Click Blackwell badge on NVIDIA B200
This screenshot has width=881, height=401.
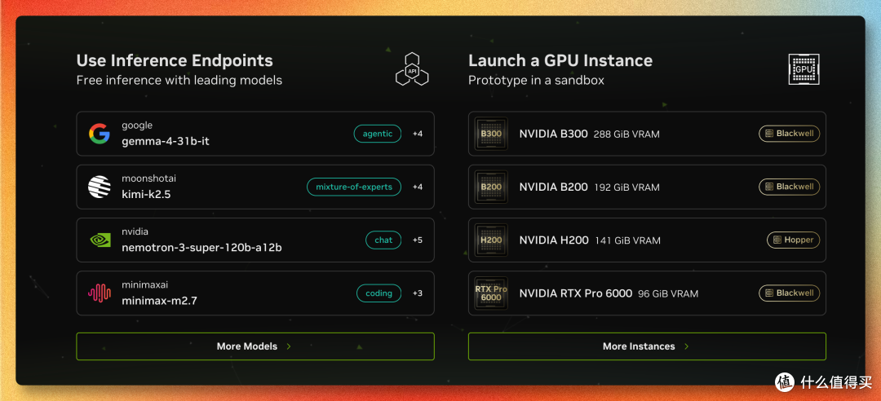coord(790,187)
